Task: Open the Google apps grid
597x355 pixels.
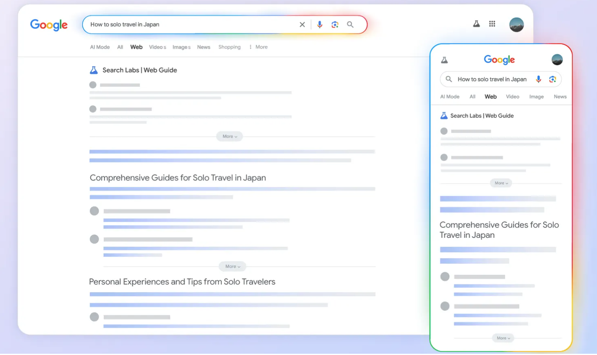Action: point(492,24)
